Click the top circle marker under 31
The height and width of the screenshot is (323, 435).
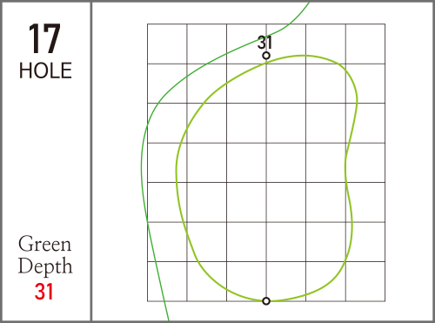(x=266, y=56)
